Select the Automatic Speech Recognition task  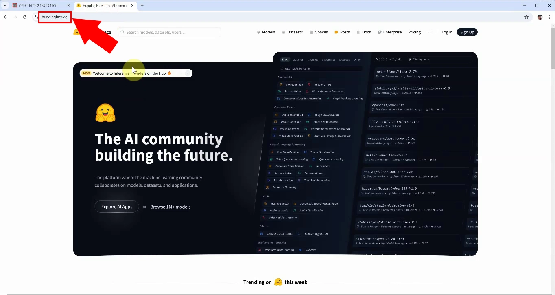pyautogui.click(x=315, y=204)
